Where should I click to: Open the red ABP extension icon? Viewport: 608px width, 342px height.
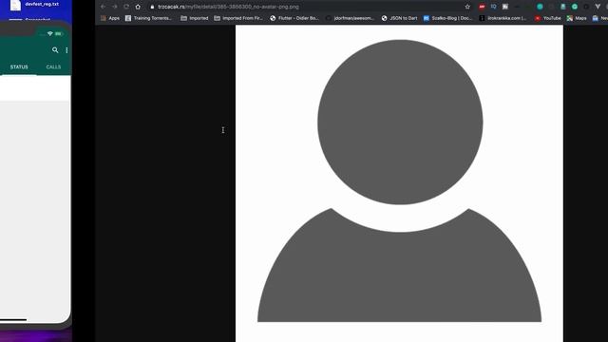(482, 7)
